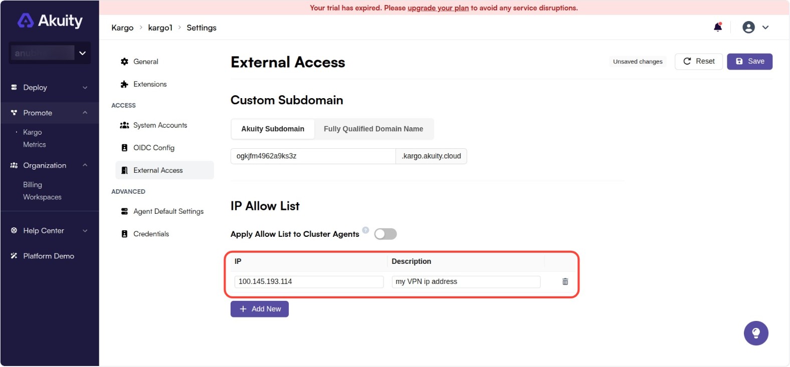Collapse the Promote sidebar section
This screenshot has height=367, width=790.
click(50, 112)
